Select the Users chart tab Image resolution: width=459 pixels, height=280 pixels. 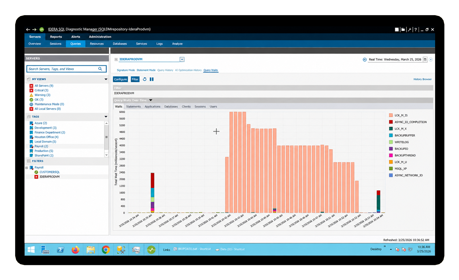pos(213,107)
